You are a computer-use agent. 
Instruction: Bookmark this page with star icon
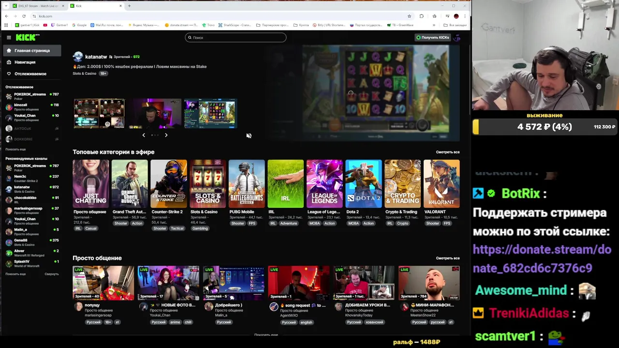coord(409,16)
